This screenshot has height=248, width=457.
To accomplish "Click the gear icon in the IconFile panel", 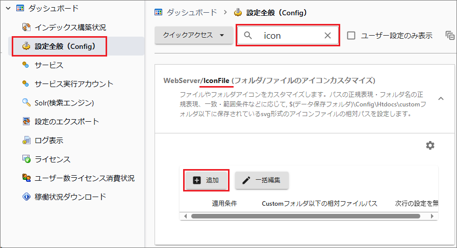I will (430, 146).
